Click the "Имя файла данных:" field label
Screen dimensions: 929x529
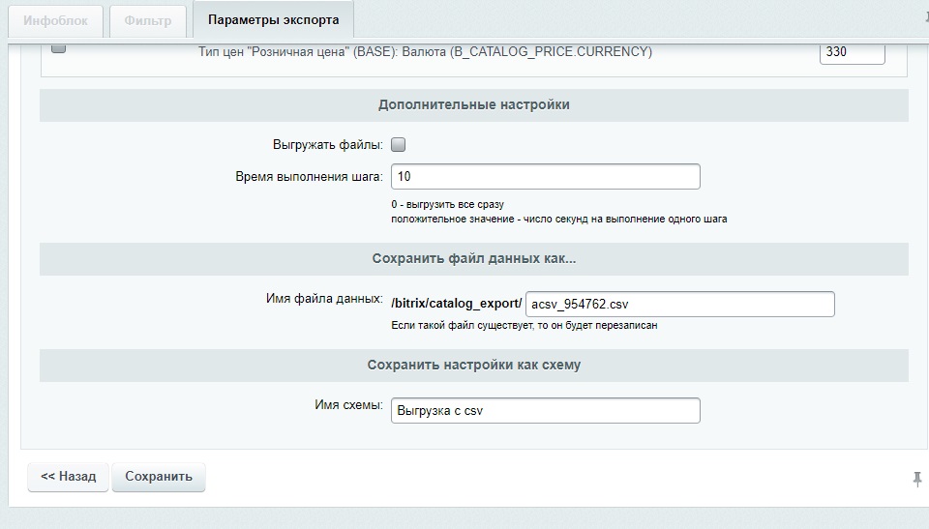[x=324, y=299]
